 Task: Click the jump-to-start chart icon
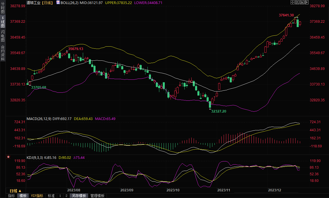point(297,2)
